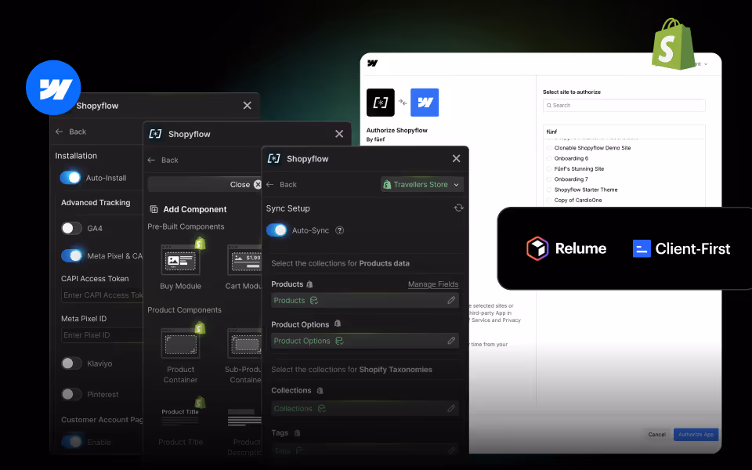Toggle the Customer Account Page Enable switch
This screenshot has height=470, width=752.
[x=71, y=442]
